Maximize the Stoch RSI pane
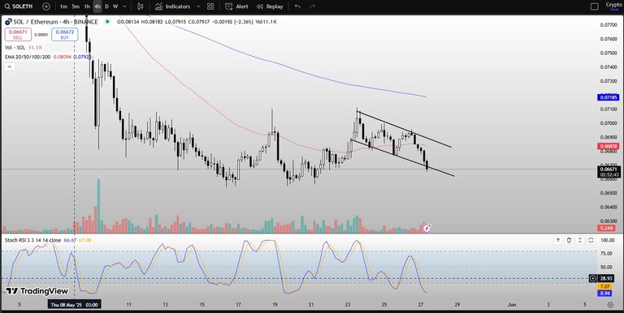Image resolution: width=624 pixels, height=313 pixels. click(591, 240)
